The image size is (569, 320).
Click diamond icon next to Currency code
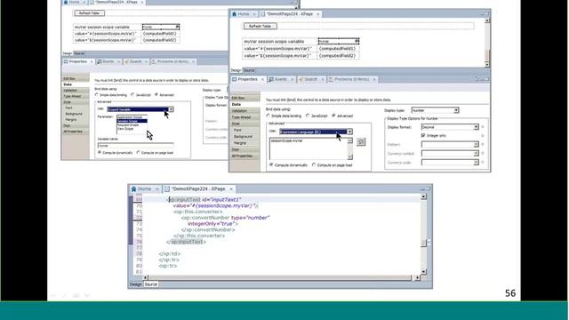point(483,163)
